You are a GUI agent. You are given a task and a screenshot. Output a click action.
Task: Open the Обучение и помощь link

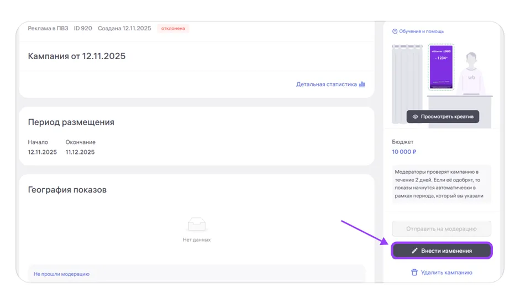pyautogui.click(x=421, y=31)
